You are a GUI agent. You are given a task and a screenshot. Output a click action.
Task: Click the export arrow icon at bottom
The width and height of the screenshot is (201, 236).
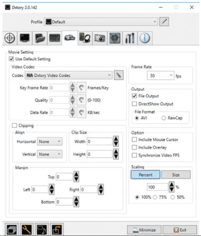[x=57, y=230]
